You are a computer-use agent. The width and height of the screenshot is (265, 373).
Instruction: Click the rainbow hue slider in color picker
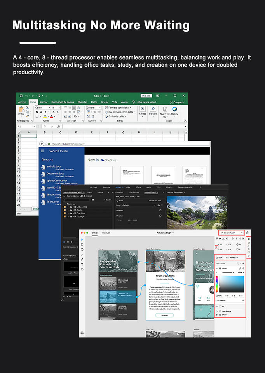tap(217, 284)
